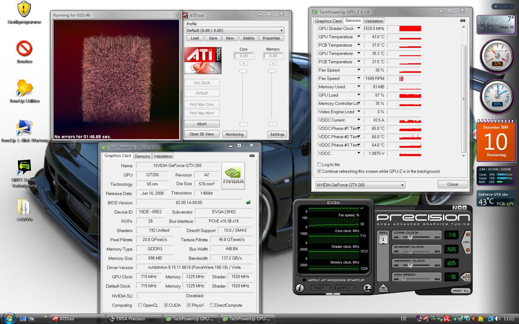Click Abort in ATITool
The image size is (519, 324).
click(202, 124)
